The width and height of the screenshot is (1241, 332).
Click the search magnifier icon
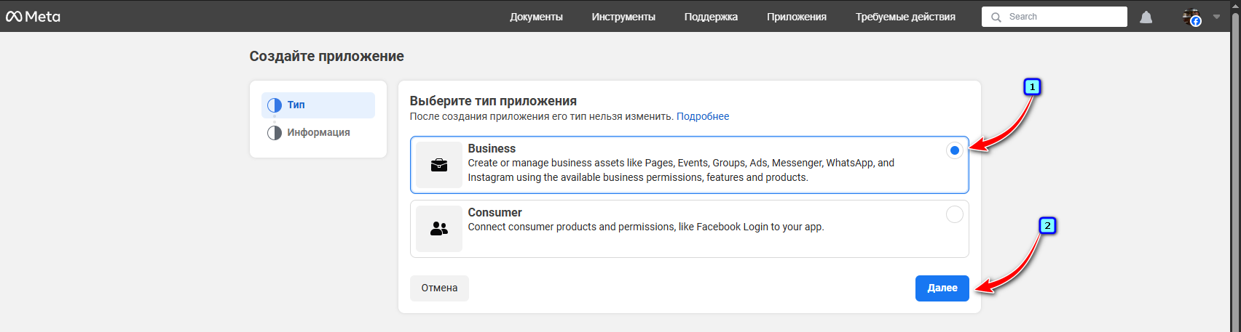[996, 17]
